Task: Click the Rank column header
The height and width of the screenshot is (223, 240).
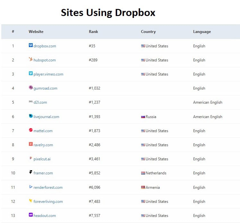Action: (93, 32)
